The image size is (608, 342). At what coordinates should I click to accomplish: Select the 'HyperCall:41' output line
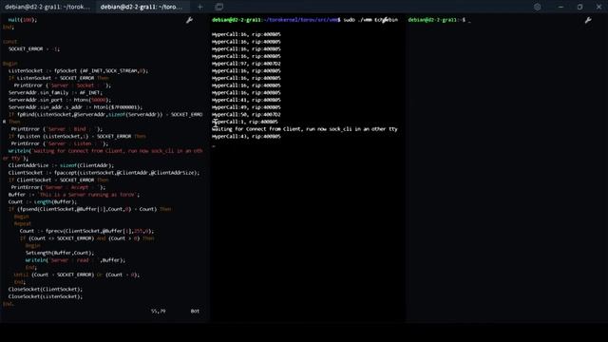(x=246, y=100)
